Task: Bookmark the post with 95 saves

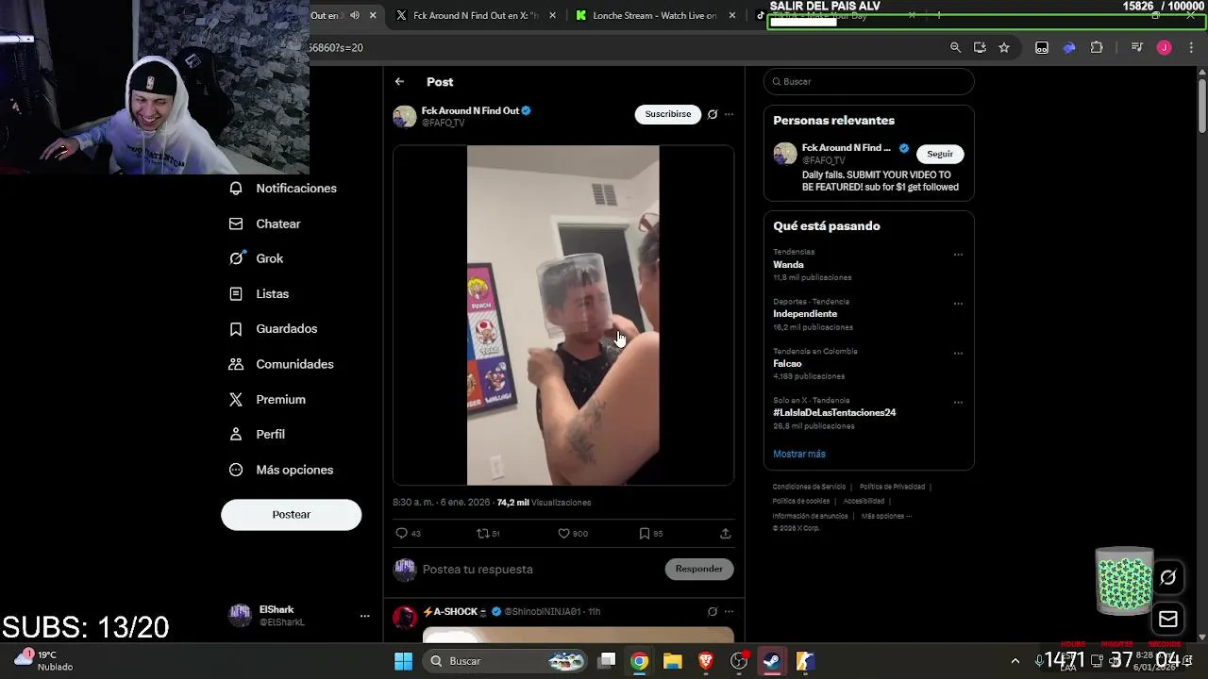Action: point(651,534)
